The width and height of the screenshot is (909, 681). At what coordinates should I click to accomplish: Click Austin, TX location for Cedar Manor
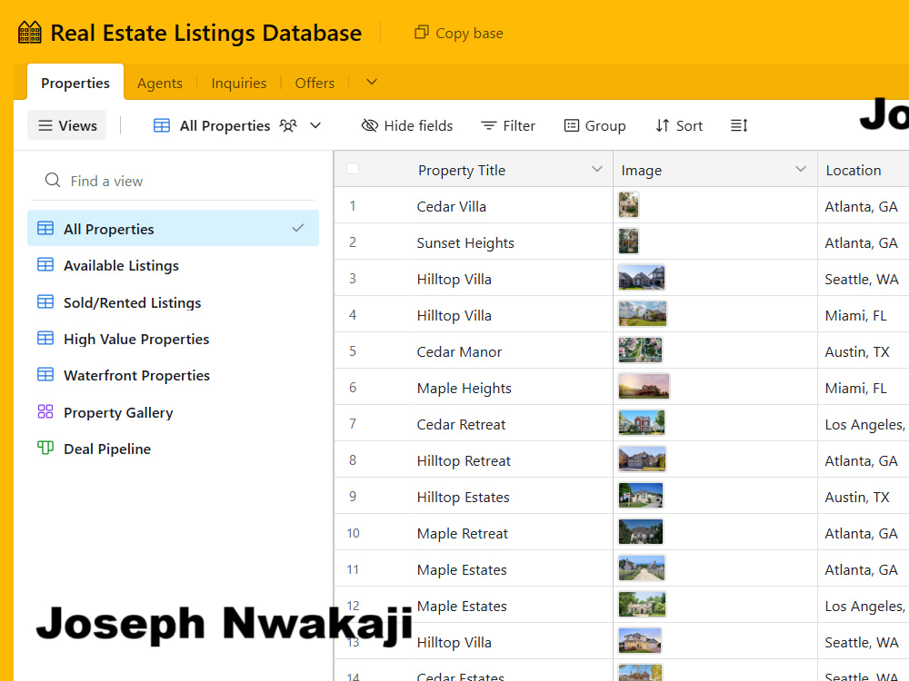pos(857,351)
